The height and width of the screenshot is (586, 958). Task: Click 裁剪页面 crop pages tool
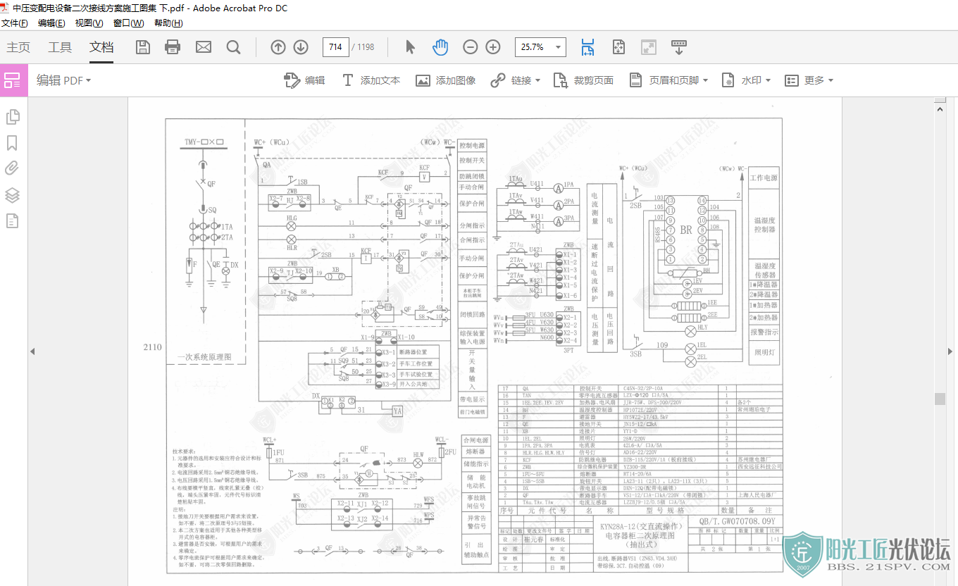tap(583, 80)
